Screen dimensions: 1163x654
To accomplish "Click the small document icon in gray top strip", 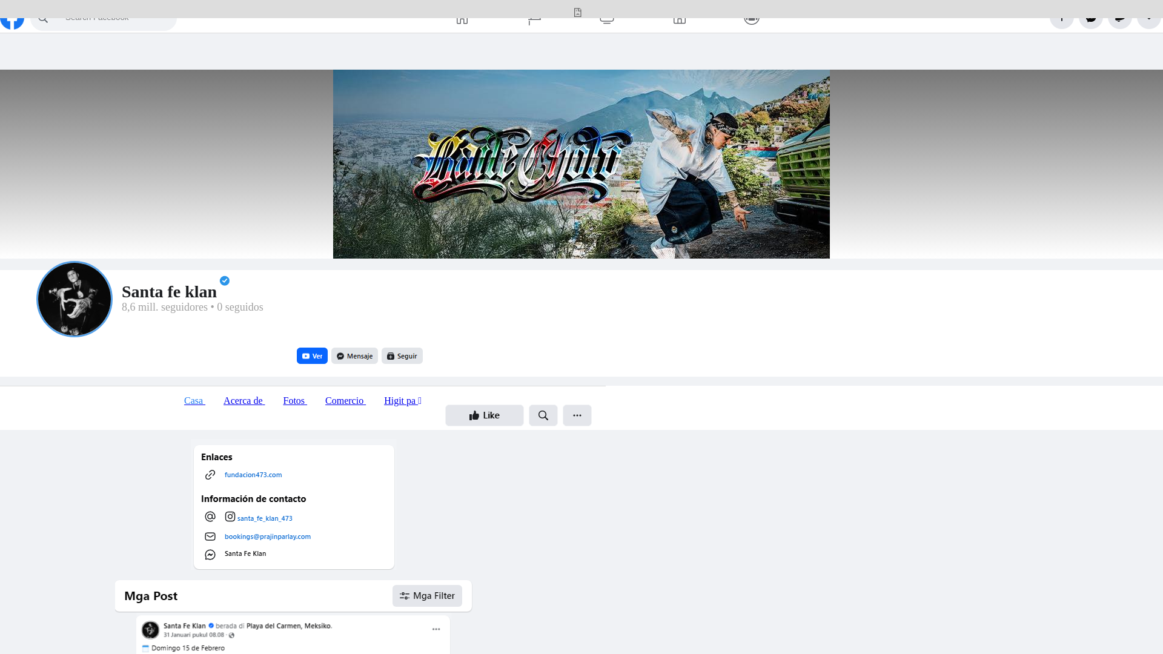I will pyautogui.click(x=578, y=12).
